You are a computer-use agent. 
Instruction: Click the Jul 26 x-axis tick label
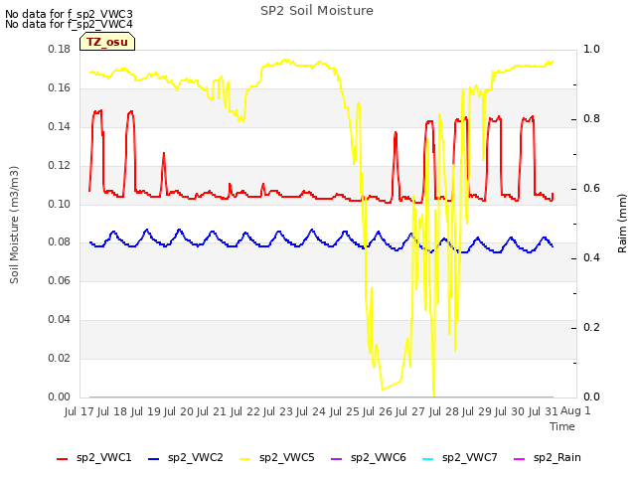point(378,411)
